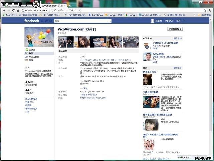Screen dimensions: 214x161
Task: Click the facebook logo in header
Action: (x=32, y=21)
